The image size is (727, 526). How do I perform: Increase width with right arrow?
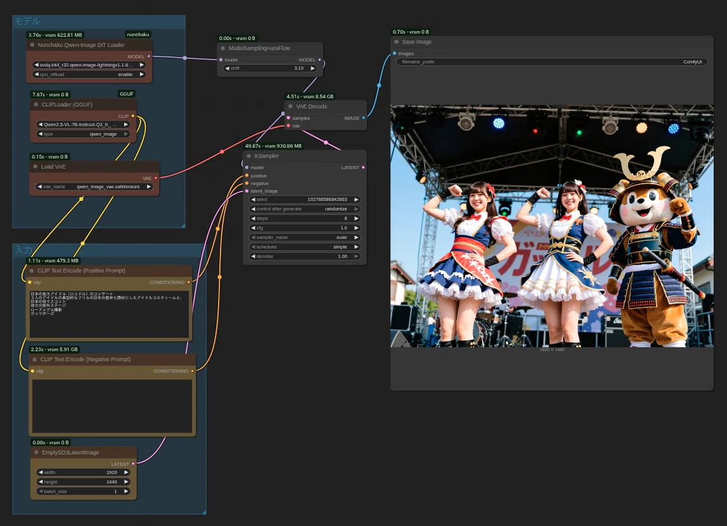click(x=126, y=472)
